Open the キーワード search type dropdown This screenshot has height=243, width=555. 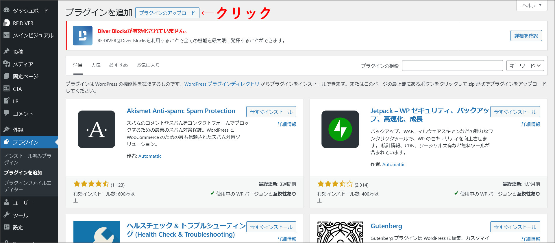pyautogui.click(x=525, y=66)
